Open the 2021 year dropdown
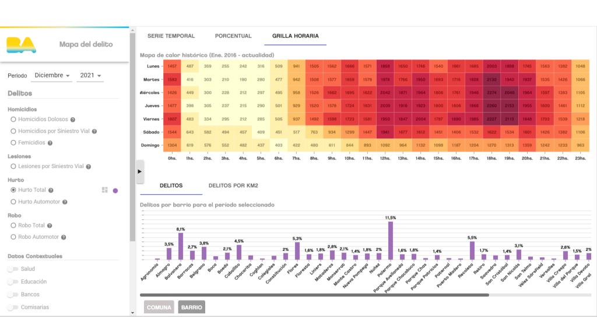The height and width of the screenshot is (336, 597). point(90,75)
